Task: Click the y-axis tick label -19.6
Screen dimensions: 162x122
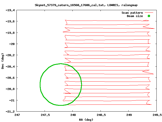Action: (x=10, y=21)
